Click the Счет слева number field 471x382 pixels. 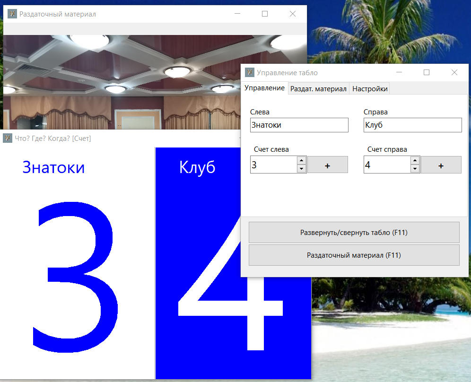click(x=273, y=165)
